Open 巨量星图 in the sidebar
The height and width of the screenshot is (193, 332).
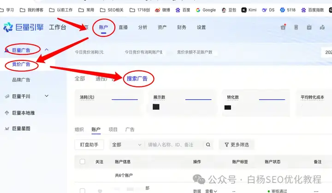point(21,129)
